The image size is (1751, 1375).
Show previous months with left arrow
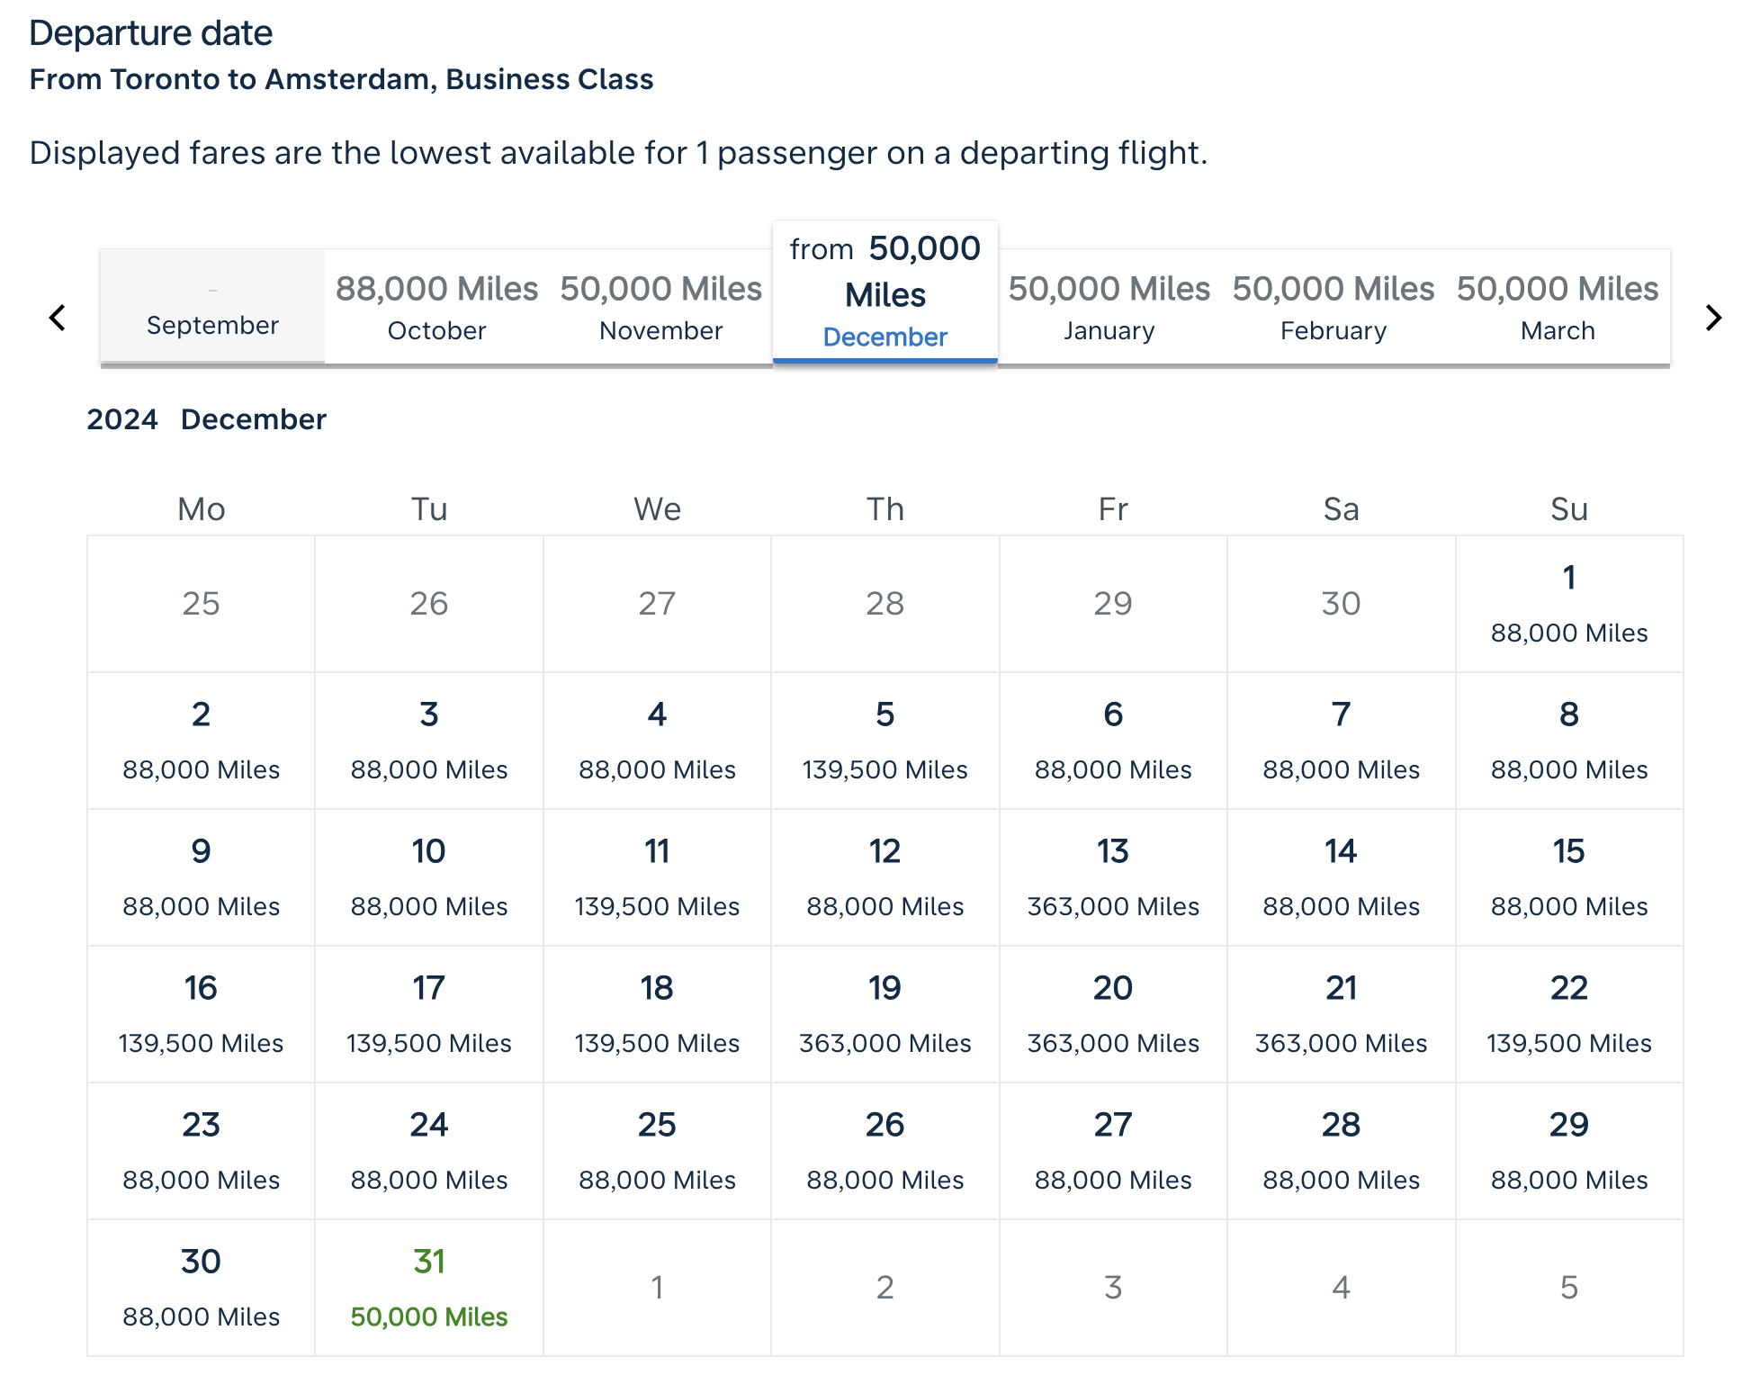57,317
